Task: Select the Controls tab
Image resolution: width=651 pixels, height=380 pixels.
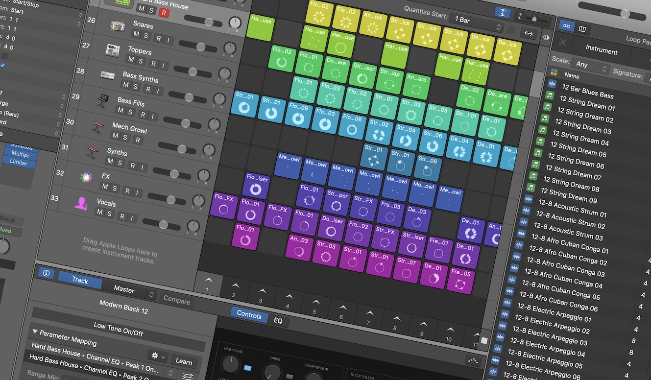Action: pyautogui.click(x=249, y=315)
